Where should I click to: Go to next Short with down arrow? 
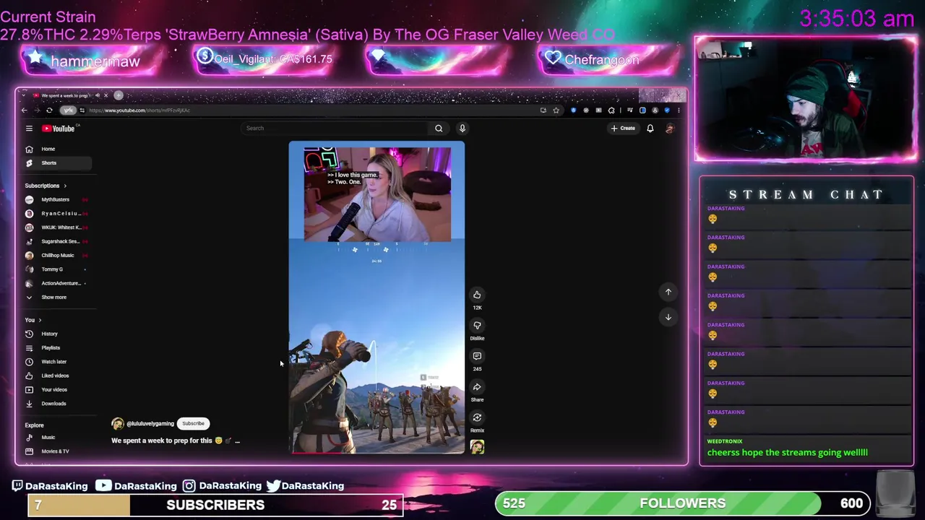[x=668, y=317]
